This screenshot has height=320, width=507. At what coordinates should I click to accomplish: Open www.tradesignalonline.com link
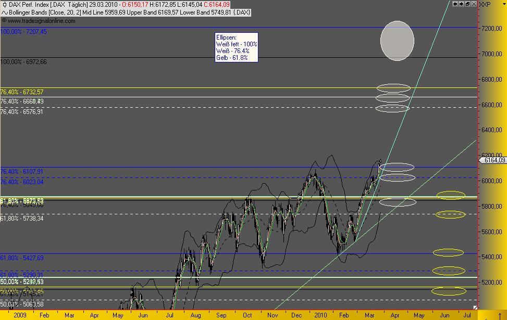click(41, 21)
